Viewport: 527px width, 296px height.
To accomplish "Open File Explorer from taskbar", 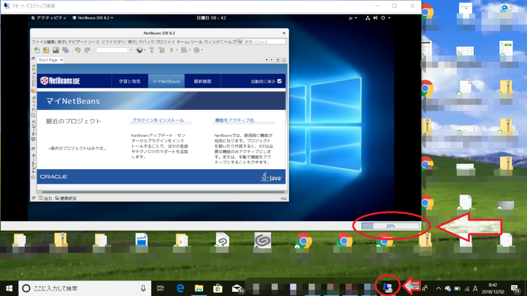I will [199, 288].
